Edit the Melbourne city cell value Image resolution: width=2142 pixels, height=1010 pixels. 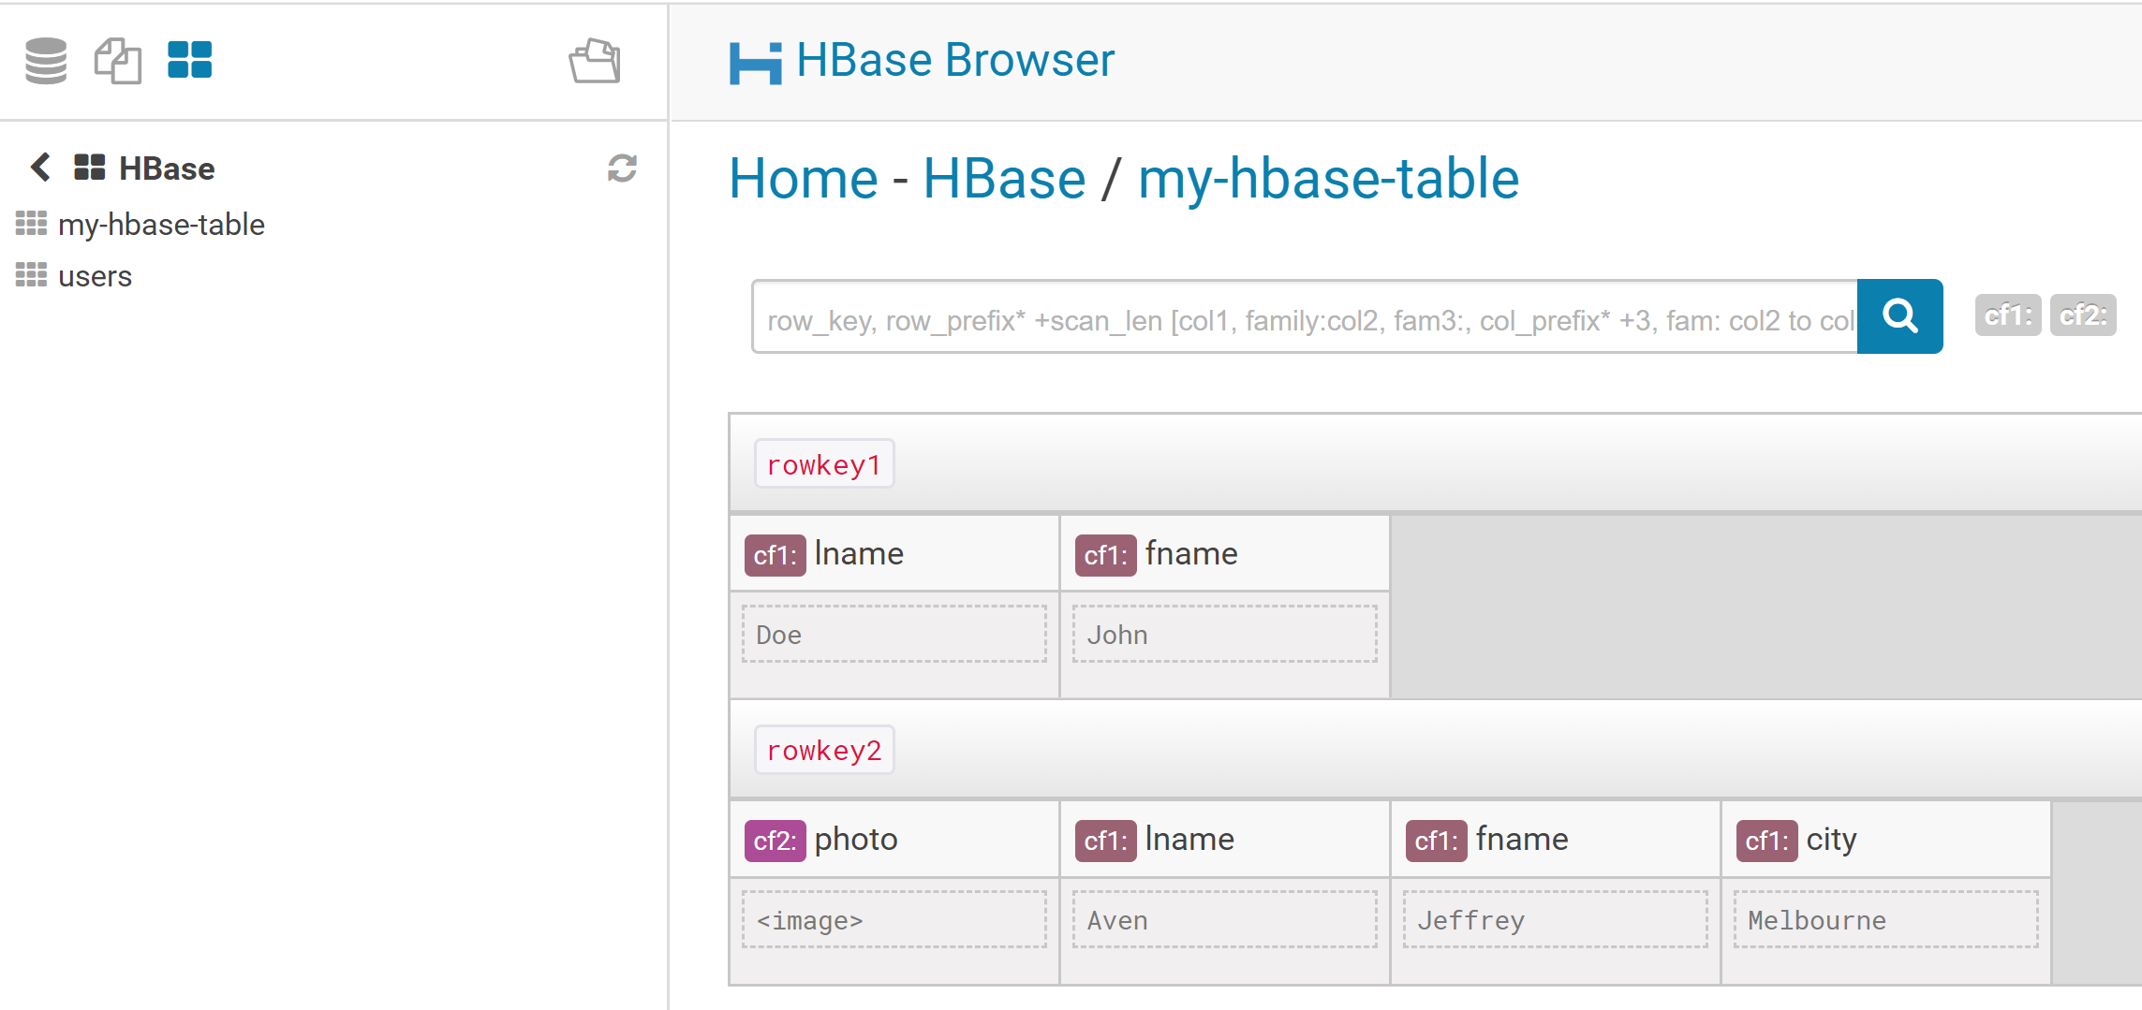(1885, 920)
